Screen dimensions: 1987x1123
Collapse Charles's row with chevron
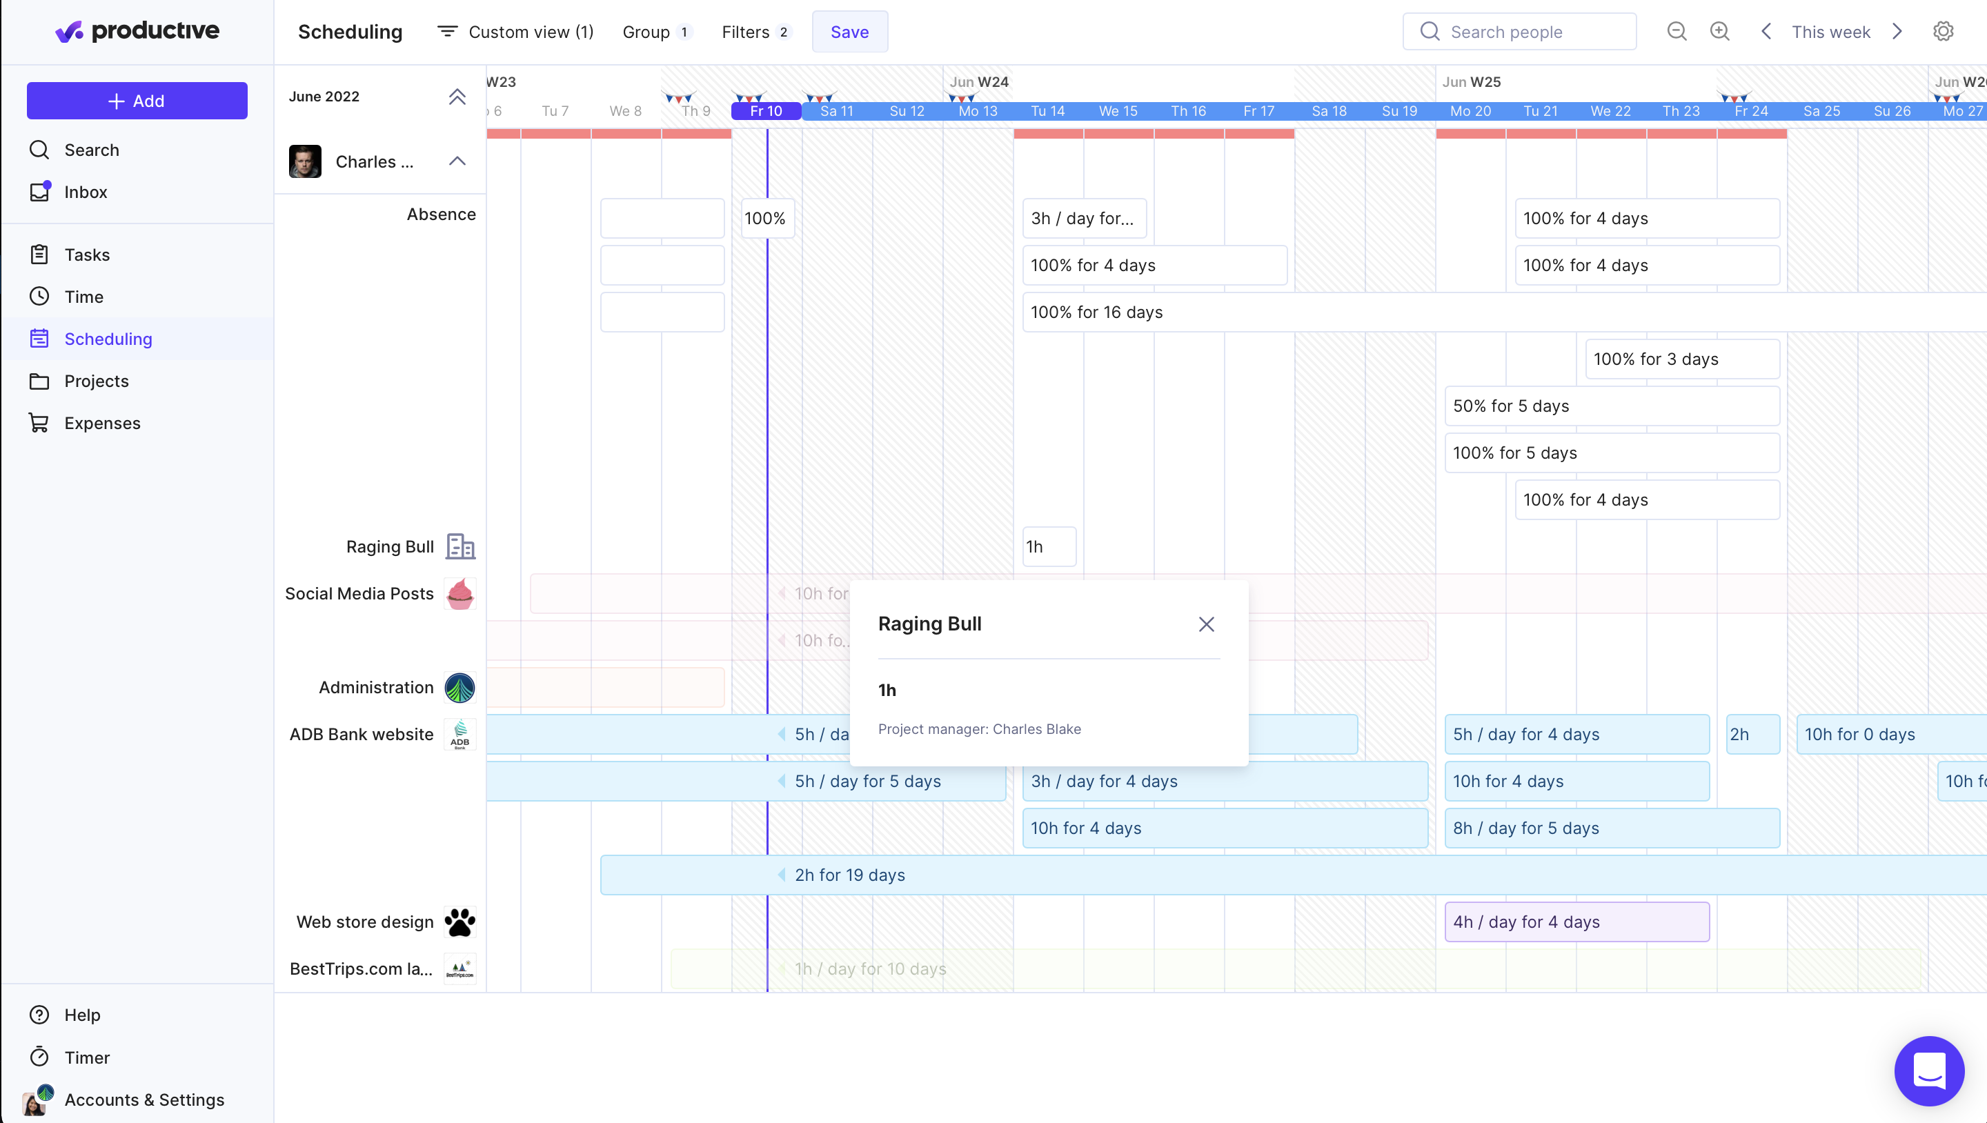pos(457,161)
